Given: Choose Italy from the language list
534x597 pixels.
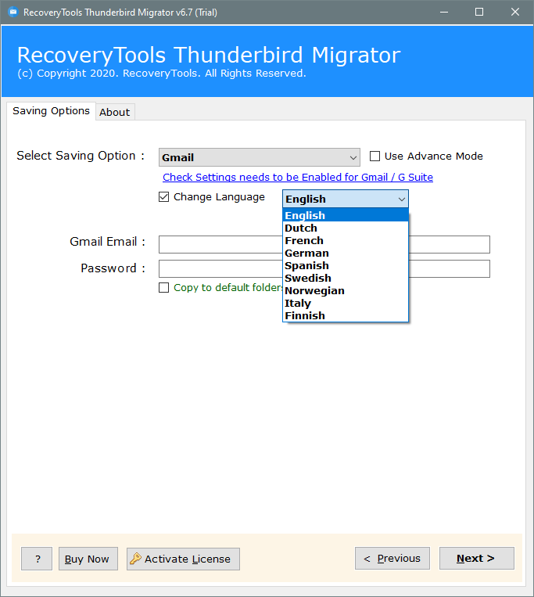Looking at the screenshot, I should [346, 303].
